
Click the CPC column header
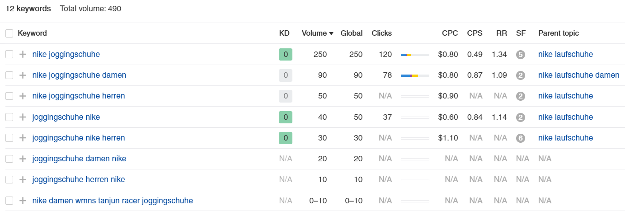[450, 33]
